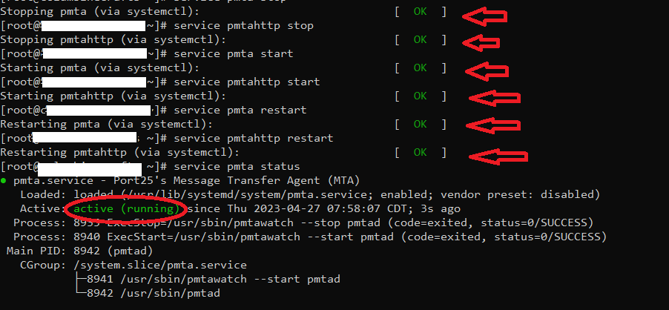This screenshot has height=310, width=669.
Task: Click the green OK on Stopping pmtahttp line
Action: [x=421, y=39]
